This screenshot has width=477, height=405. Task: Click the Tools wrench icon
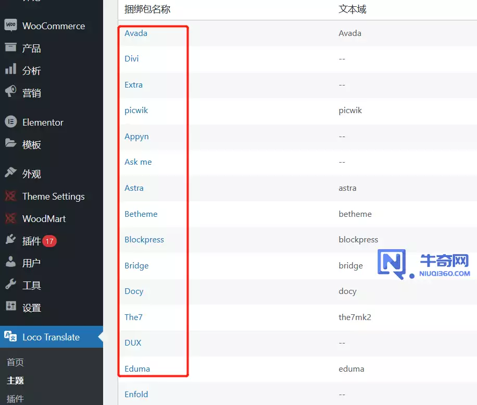coord(10,284)
